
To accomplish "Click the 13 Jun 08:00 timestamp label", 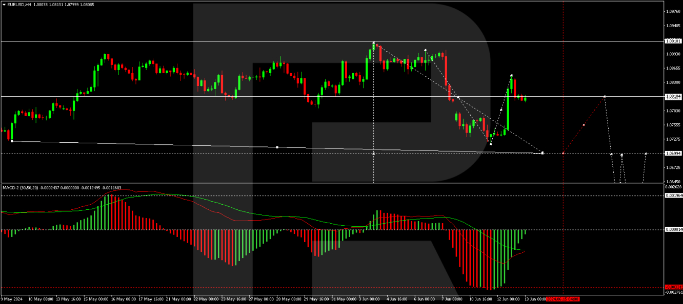I will click(x=535, y=298).
